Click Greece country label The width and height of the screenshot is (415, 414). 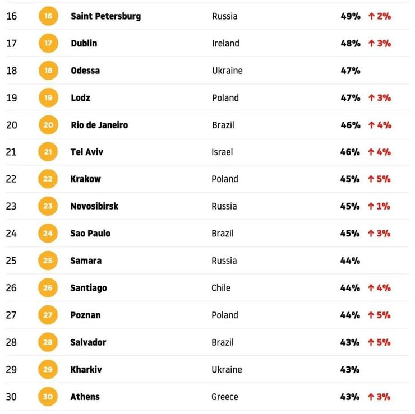(x=225, y=397)
